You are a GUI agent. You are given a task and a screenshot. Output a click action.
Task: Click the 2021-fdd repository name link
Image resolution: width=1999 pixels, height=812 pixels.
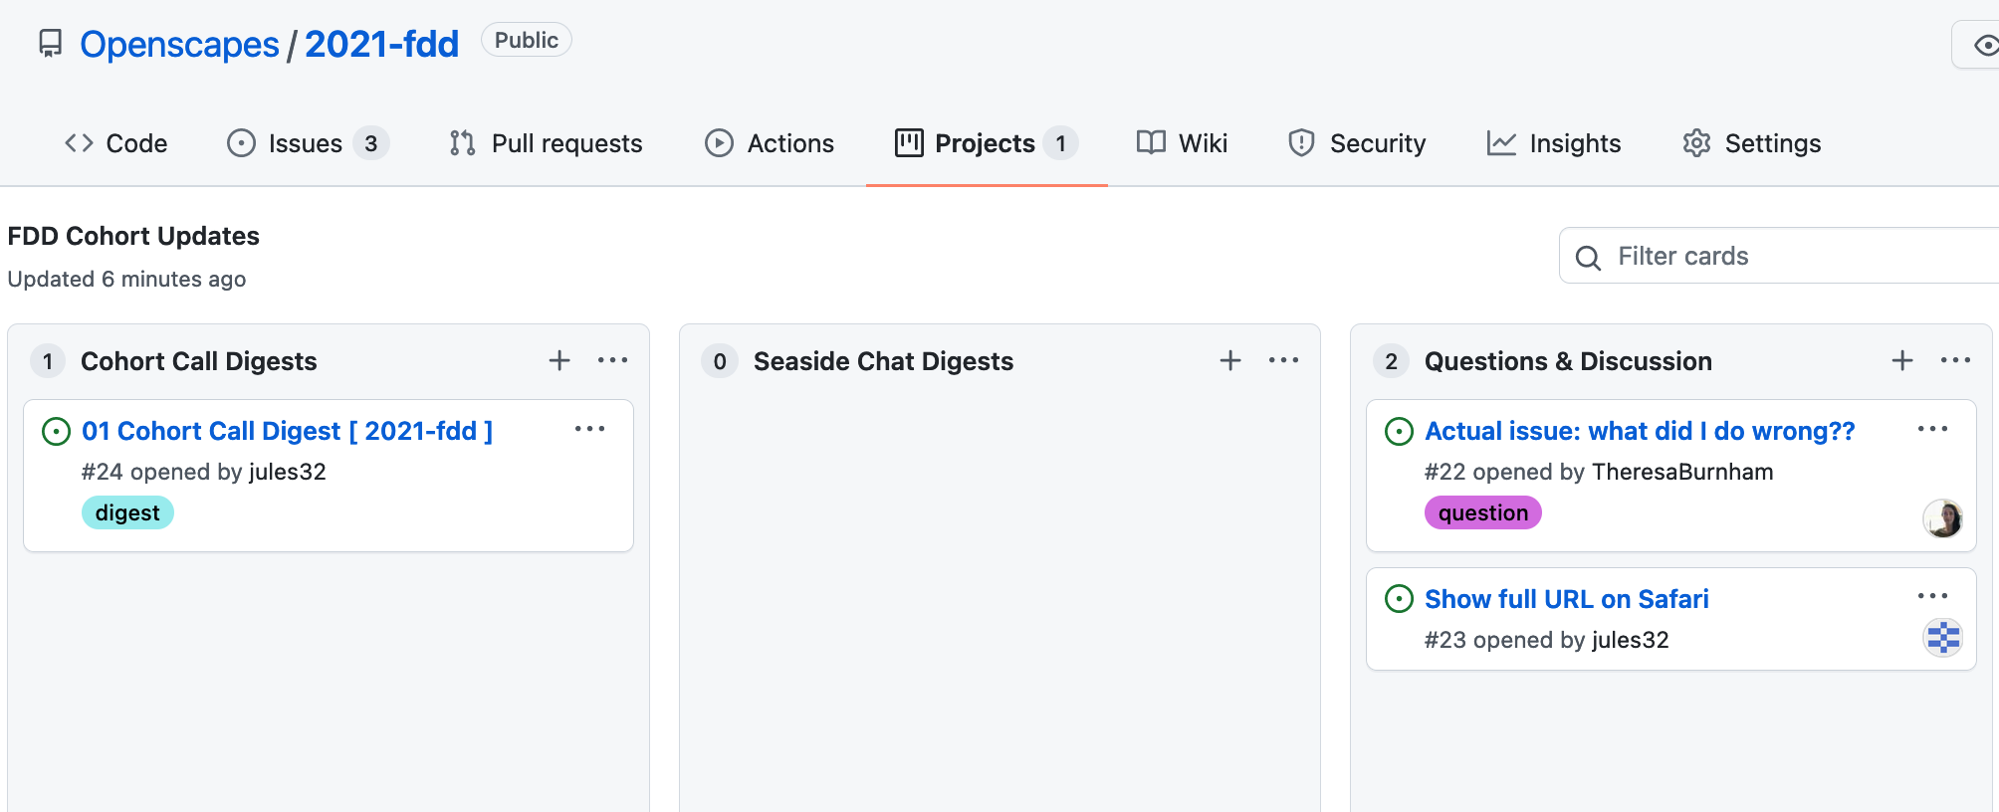[381, 43]
